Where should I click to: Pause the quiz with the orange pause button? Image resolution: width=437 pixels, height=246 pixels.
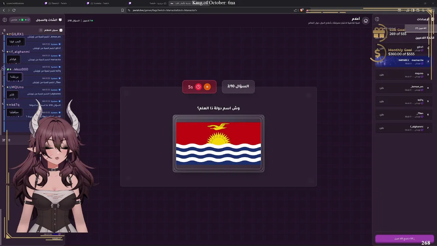(207, 87)
